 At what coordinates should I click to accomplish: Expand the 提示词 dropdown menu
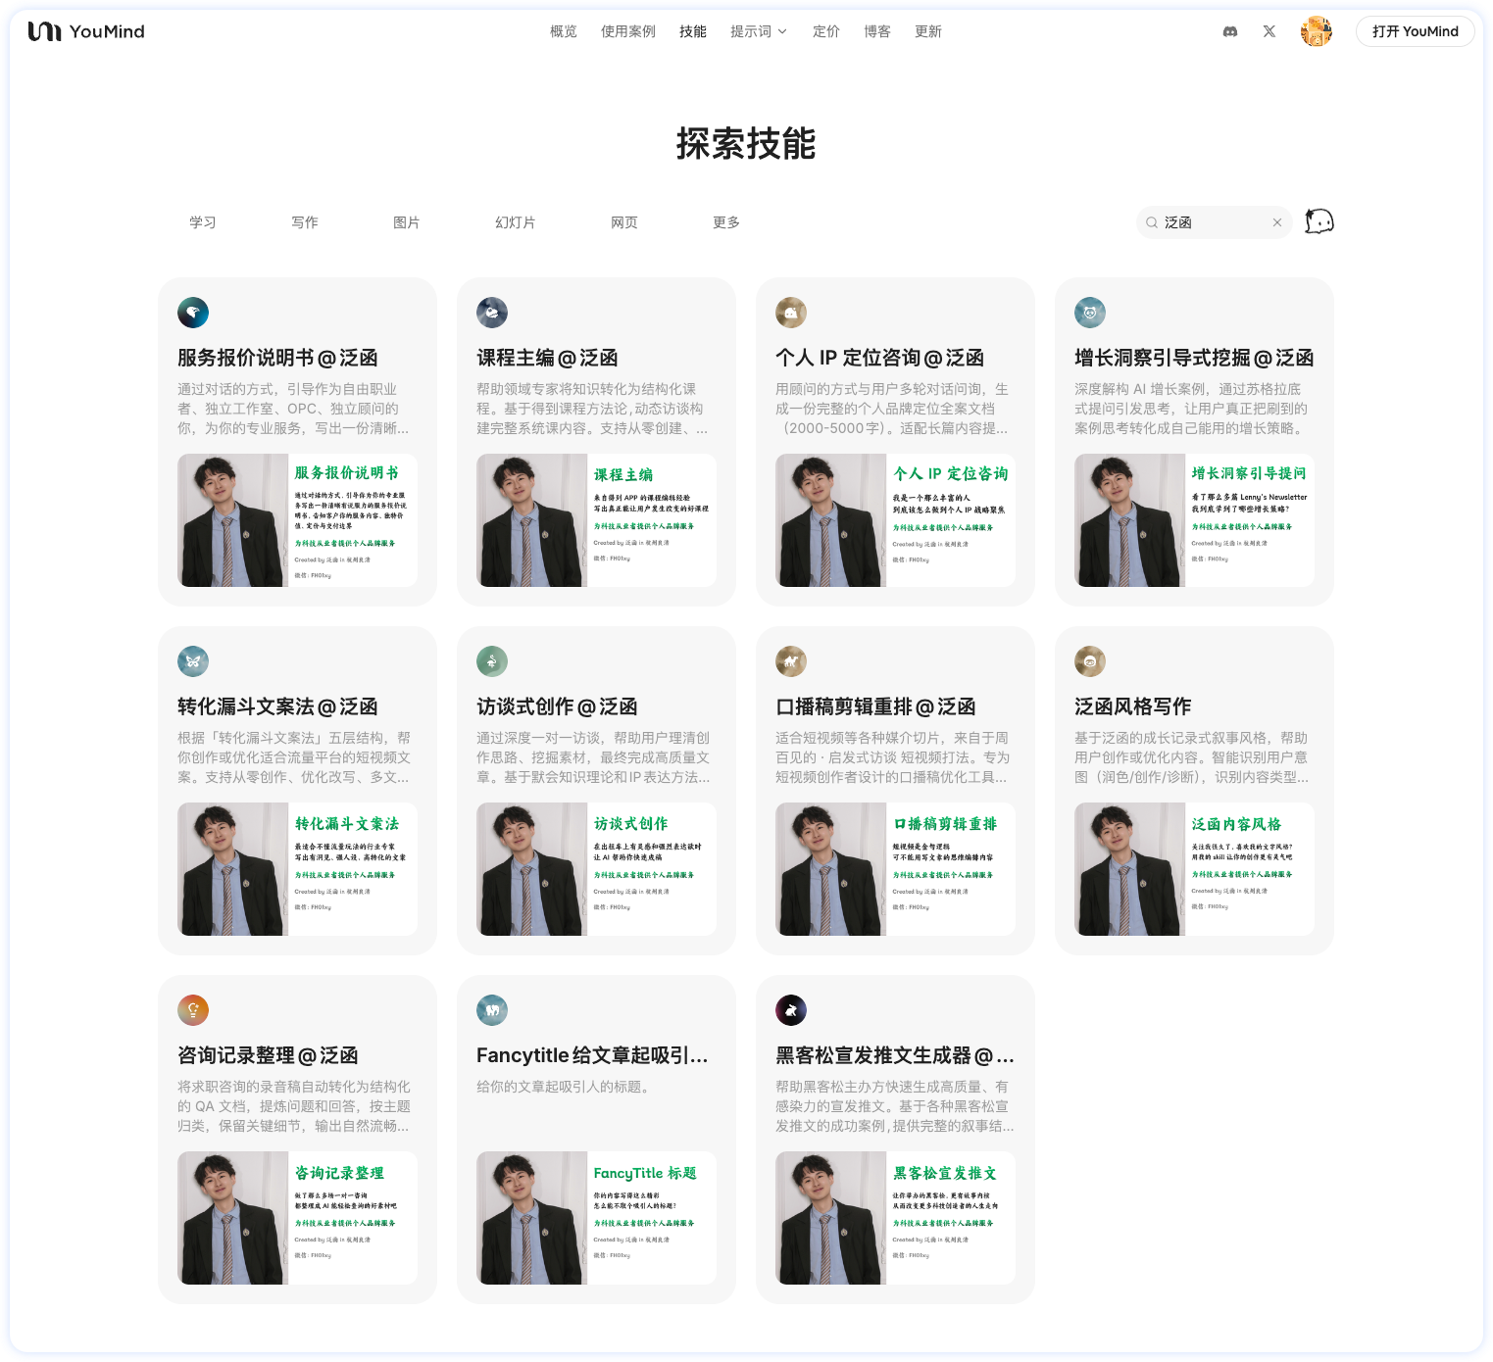coord(758,31)
